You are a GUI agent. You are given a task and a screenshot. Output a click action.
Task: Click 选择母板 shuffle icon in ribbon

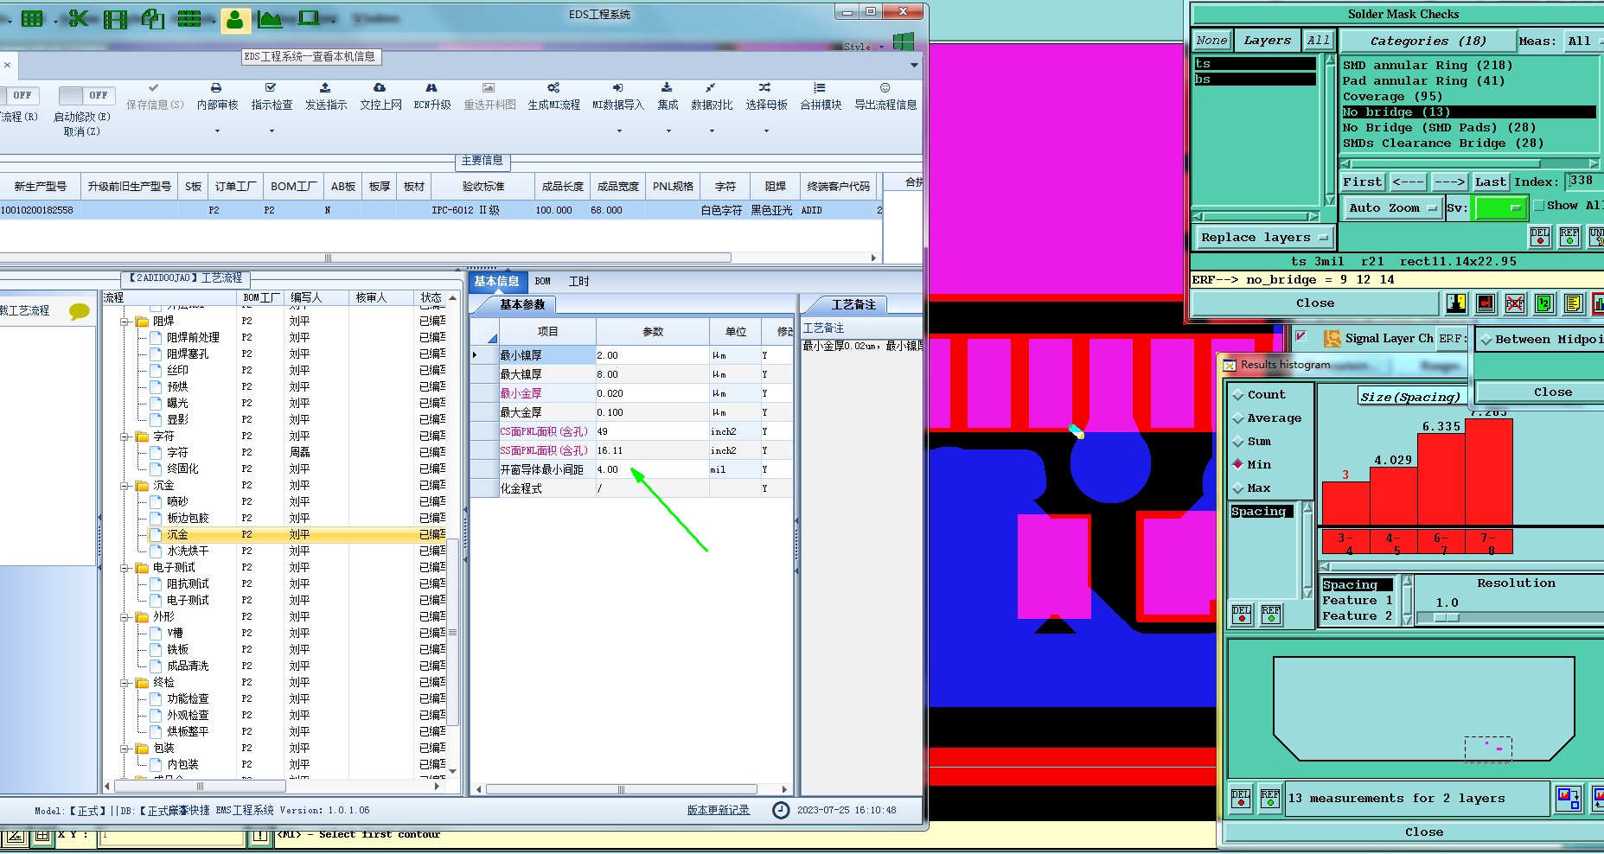pos(764,88)
